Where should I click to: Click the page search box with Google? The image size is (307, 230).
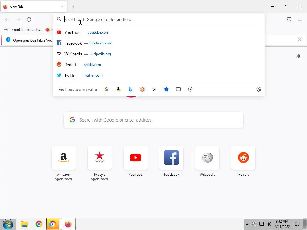(x=153, y=120)
